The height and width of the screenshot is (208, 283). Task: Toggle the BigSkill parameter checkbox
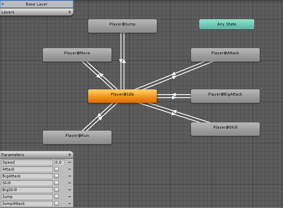point(57,190)
